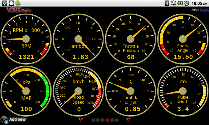Select the Spark Angle gauge
Image resolution: width=209 pixels, height=125 pixels.
coord(183,39)
